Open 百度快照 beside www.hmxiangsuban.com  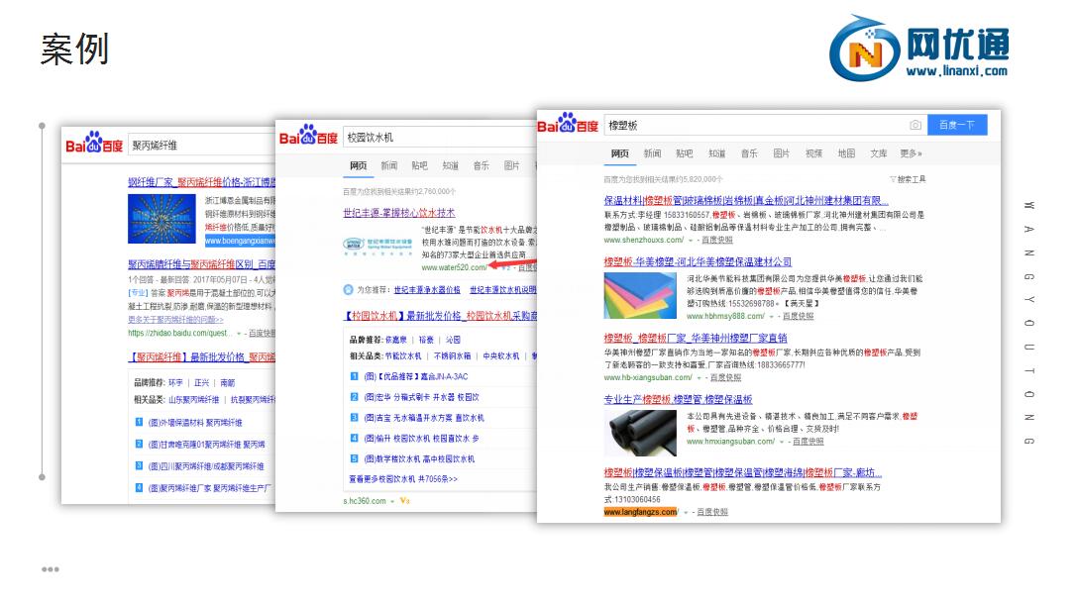click(x=808, y=442)
